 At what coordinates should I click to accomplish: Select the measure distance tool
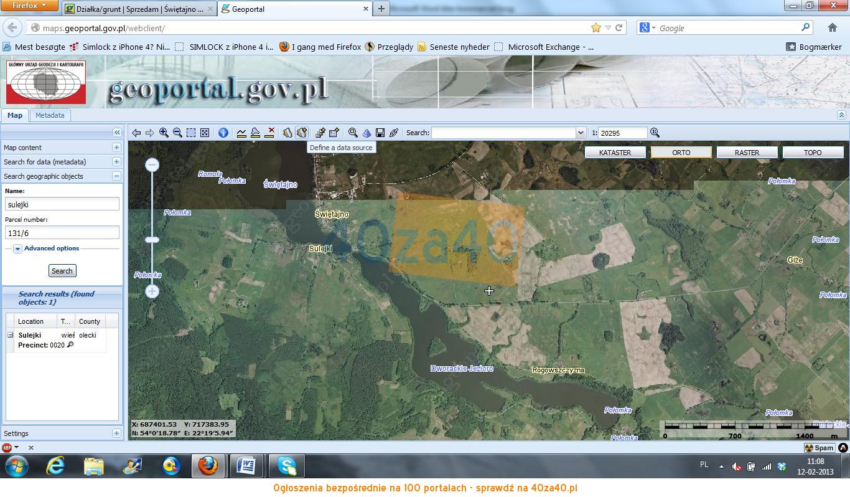(x=241, y=133)
